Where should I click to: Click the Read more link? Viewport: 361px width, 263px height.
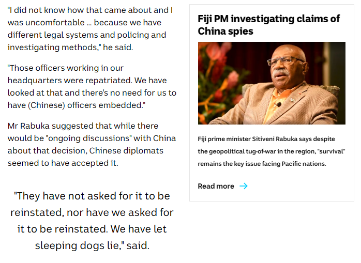tap(216, 186)
